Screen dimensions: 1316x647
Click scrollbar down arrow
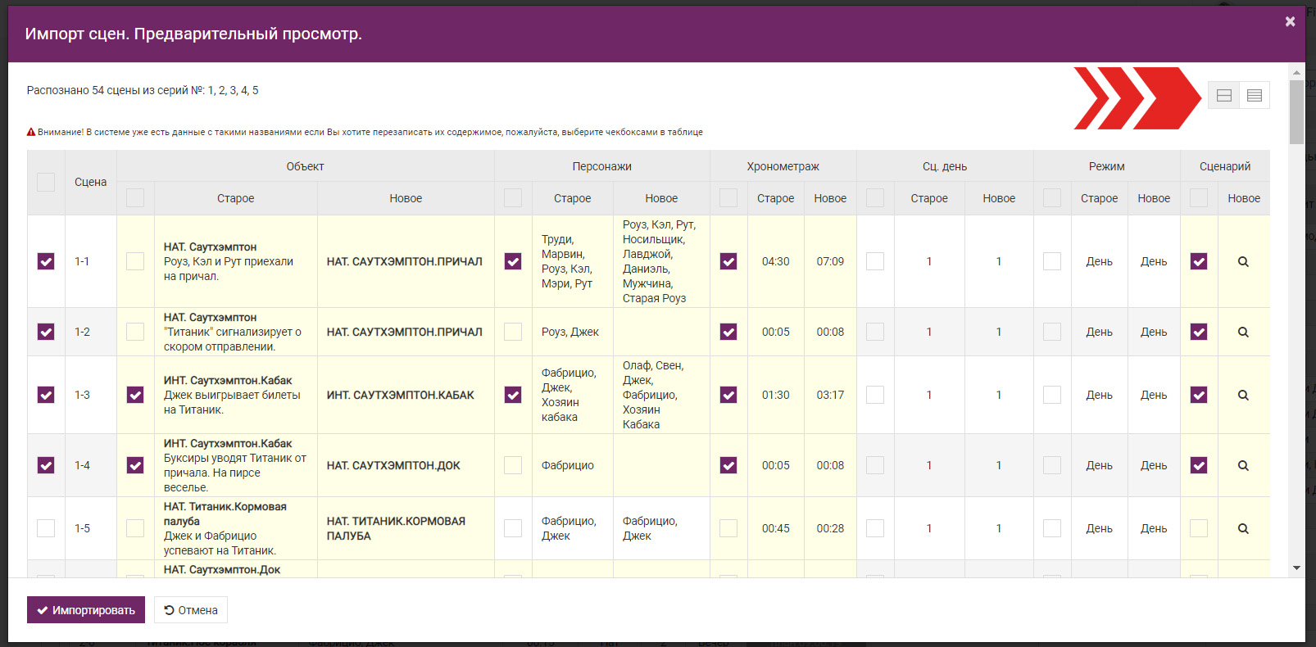pyautogui.click(x=1296, y=568)
